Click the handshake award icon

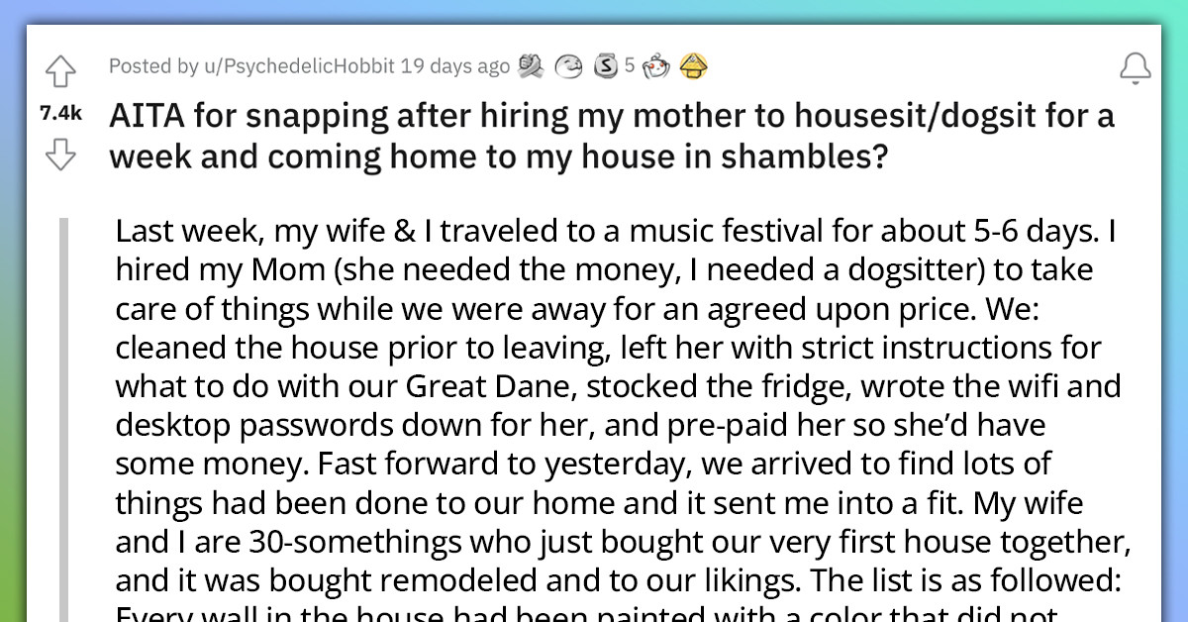(532, 66)
